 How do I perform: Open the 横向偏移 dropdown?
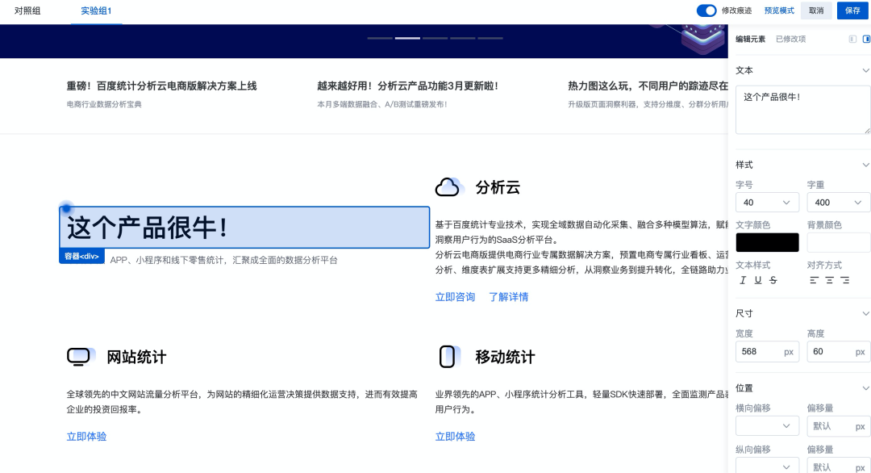tap(767, 425)
